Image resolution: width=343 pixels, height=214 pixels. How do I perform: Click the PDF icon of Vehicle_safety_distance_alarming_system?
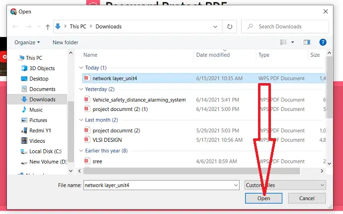(87, 99)
